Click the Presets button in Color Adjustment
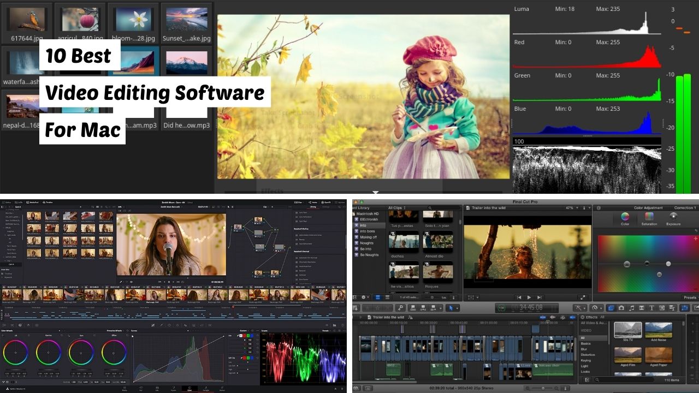699x393 pixels. (x=689, y=297)
